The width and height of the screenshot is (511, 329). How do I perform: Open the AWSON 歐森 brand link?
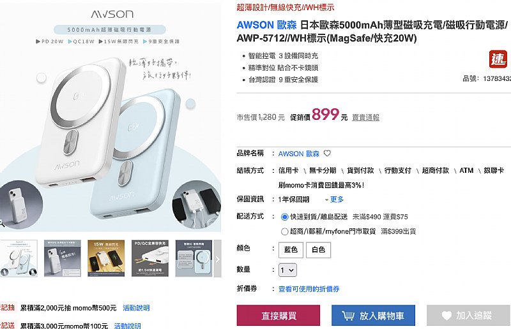(x=299, y=154)
